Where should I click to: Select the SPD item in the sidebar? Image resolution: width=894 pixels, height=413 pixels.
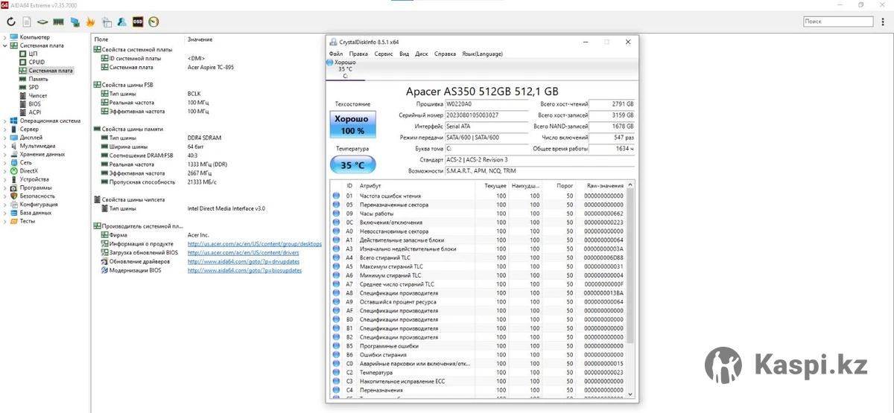tap(34, 87)
